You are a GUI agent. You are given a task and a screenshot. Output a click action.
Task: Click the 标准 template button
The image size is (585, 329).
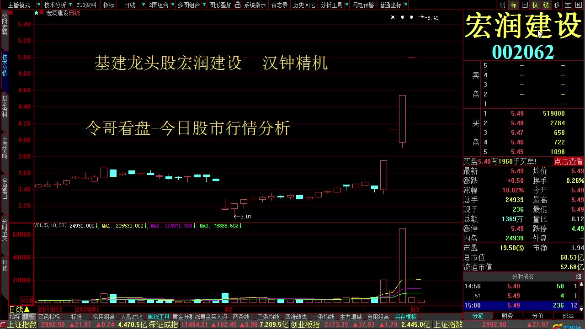coord(76,317)
